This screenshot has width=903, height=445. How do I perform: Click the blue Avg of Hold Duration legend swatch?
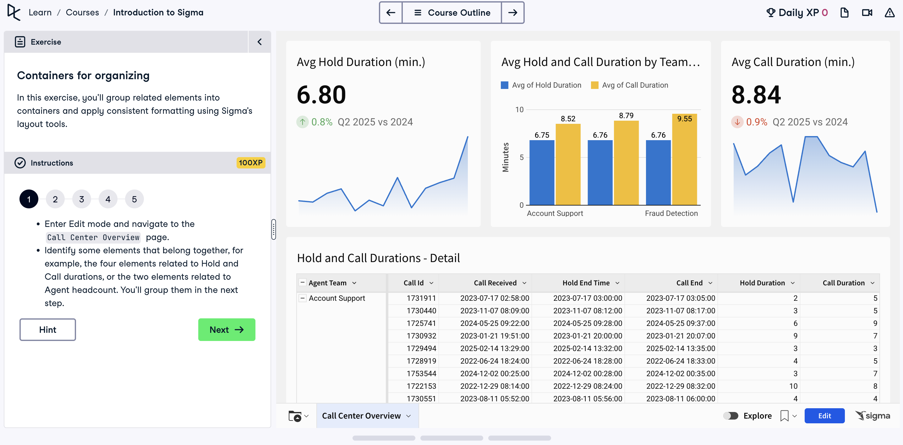click(x=504, y=85)
